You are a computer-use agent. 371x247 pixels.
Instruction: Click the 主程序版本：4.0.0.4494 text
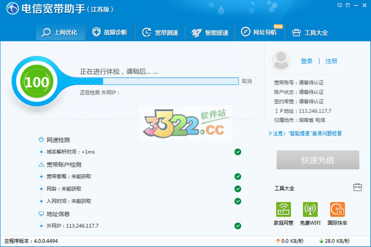(31, 241)
